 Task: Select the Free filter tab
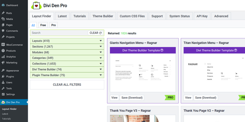(43, 25)
